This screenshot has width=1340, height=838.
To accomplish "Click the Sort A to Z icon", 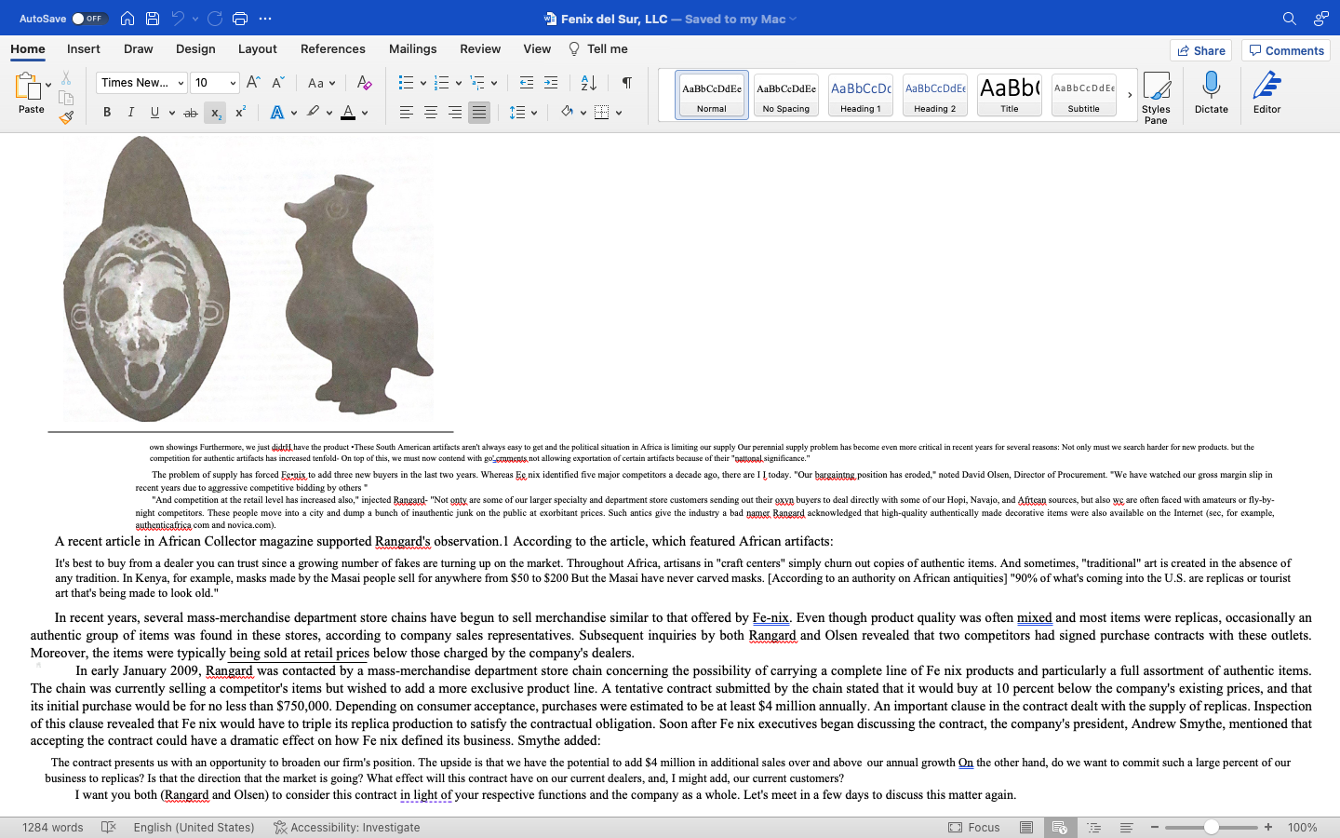I will click(x=588, y=83).
